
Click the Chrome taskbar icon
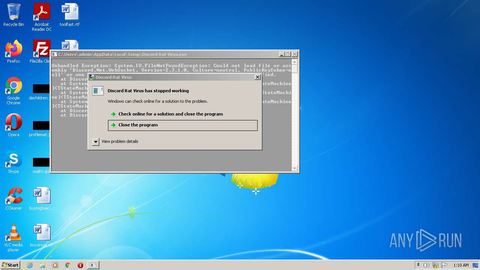click(68, 265)
